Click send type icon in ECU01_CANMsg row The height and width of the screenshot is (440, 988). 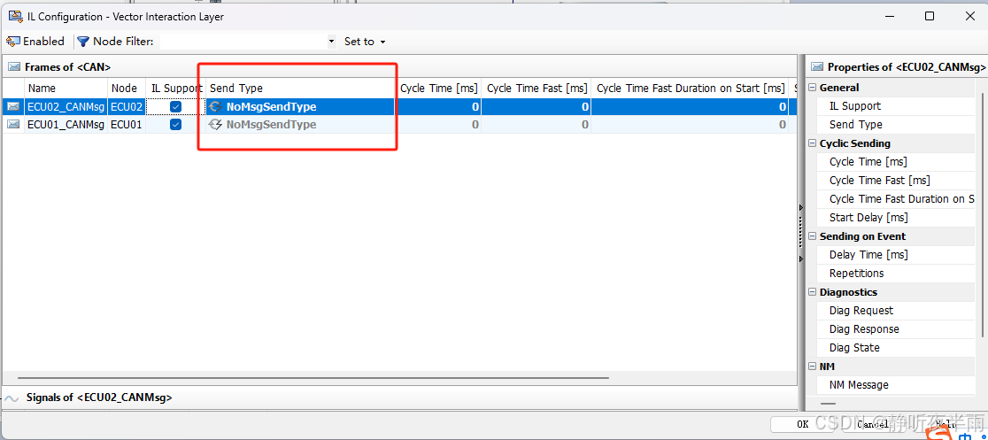pyautogui.click(x=215, y=125)
